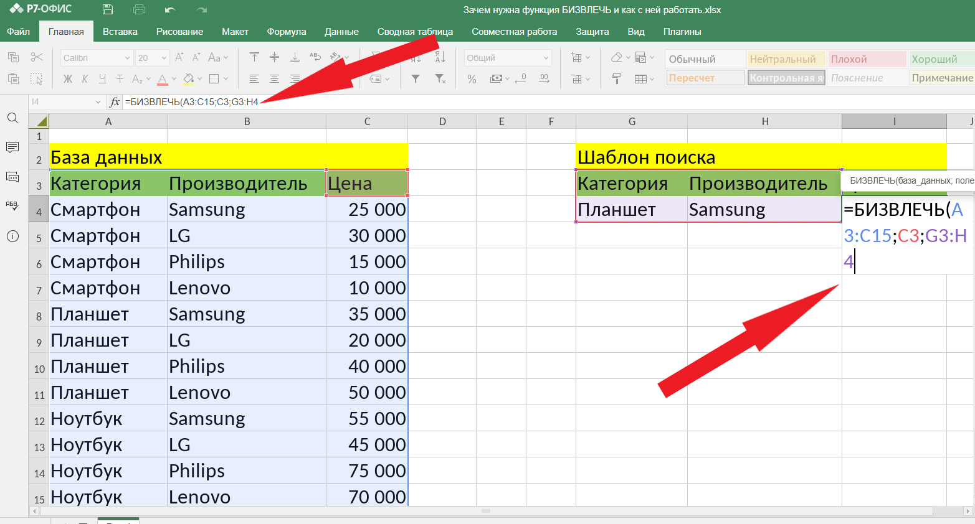Increase font size with the larger A icon

(x=179, y=57)
